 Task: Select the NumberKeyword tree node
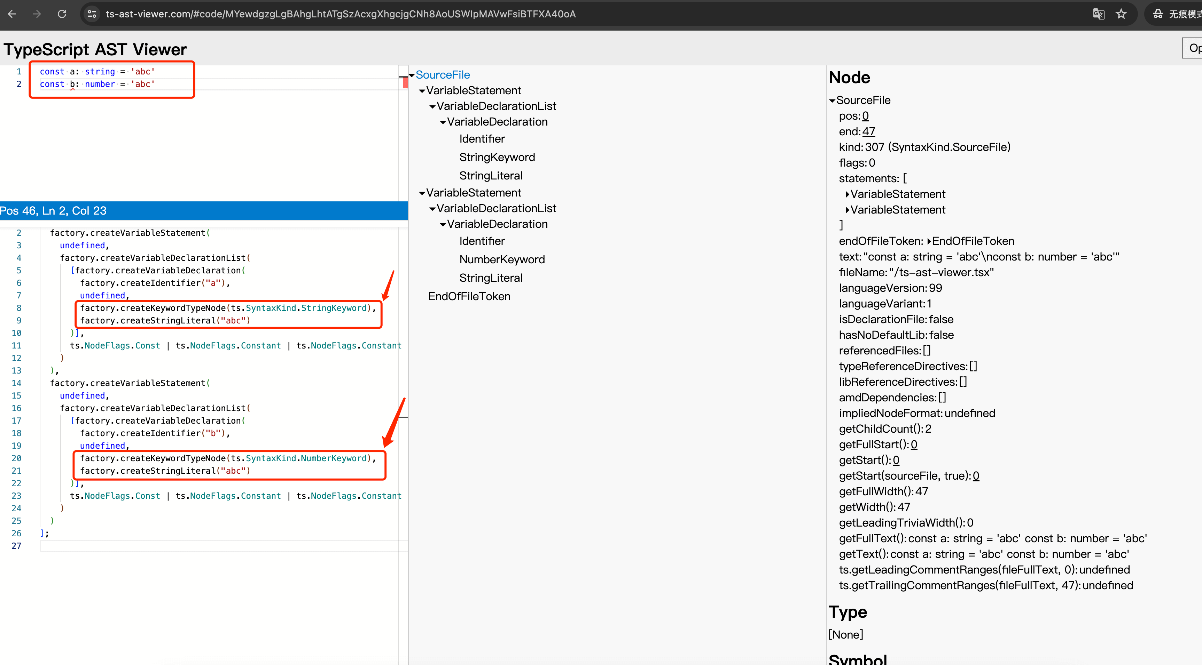pyautogui.click(x=502, y=259)
